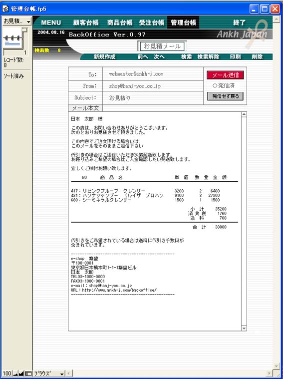
Task: Click the FileMaker icon in the title bar
Action: click(5, 9)
